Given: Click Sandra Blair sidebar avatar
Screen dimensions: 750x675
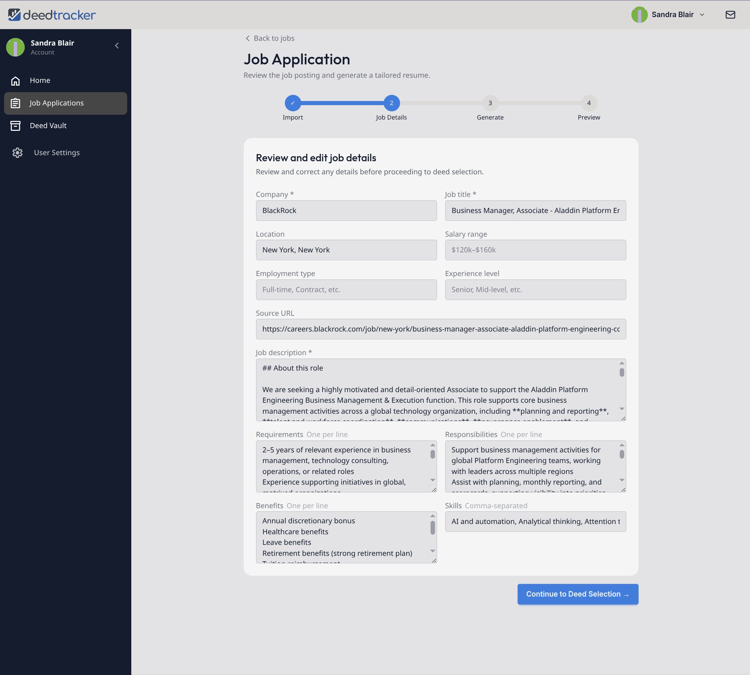Looking at the screenshot, I should (x=15, y=47).
